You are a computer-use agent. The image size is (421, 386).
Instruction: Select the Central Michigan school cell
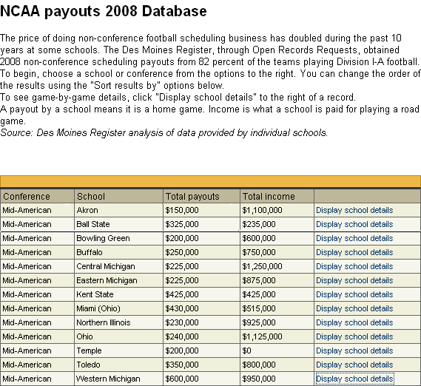[x=118, y=266]
